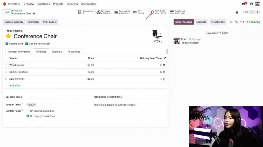This screenshot has height=147, width=263.
Task: Open the Min/Max reordering rules stat
Action: pos(159,12)
